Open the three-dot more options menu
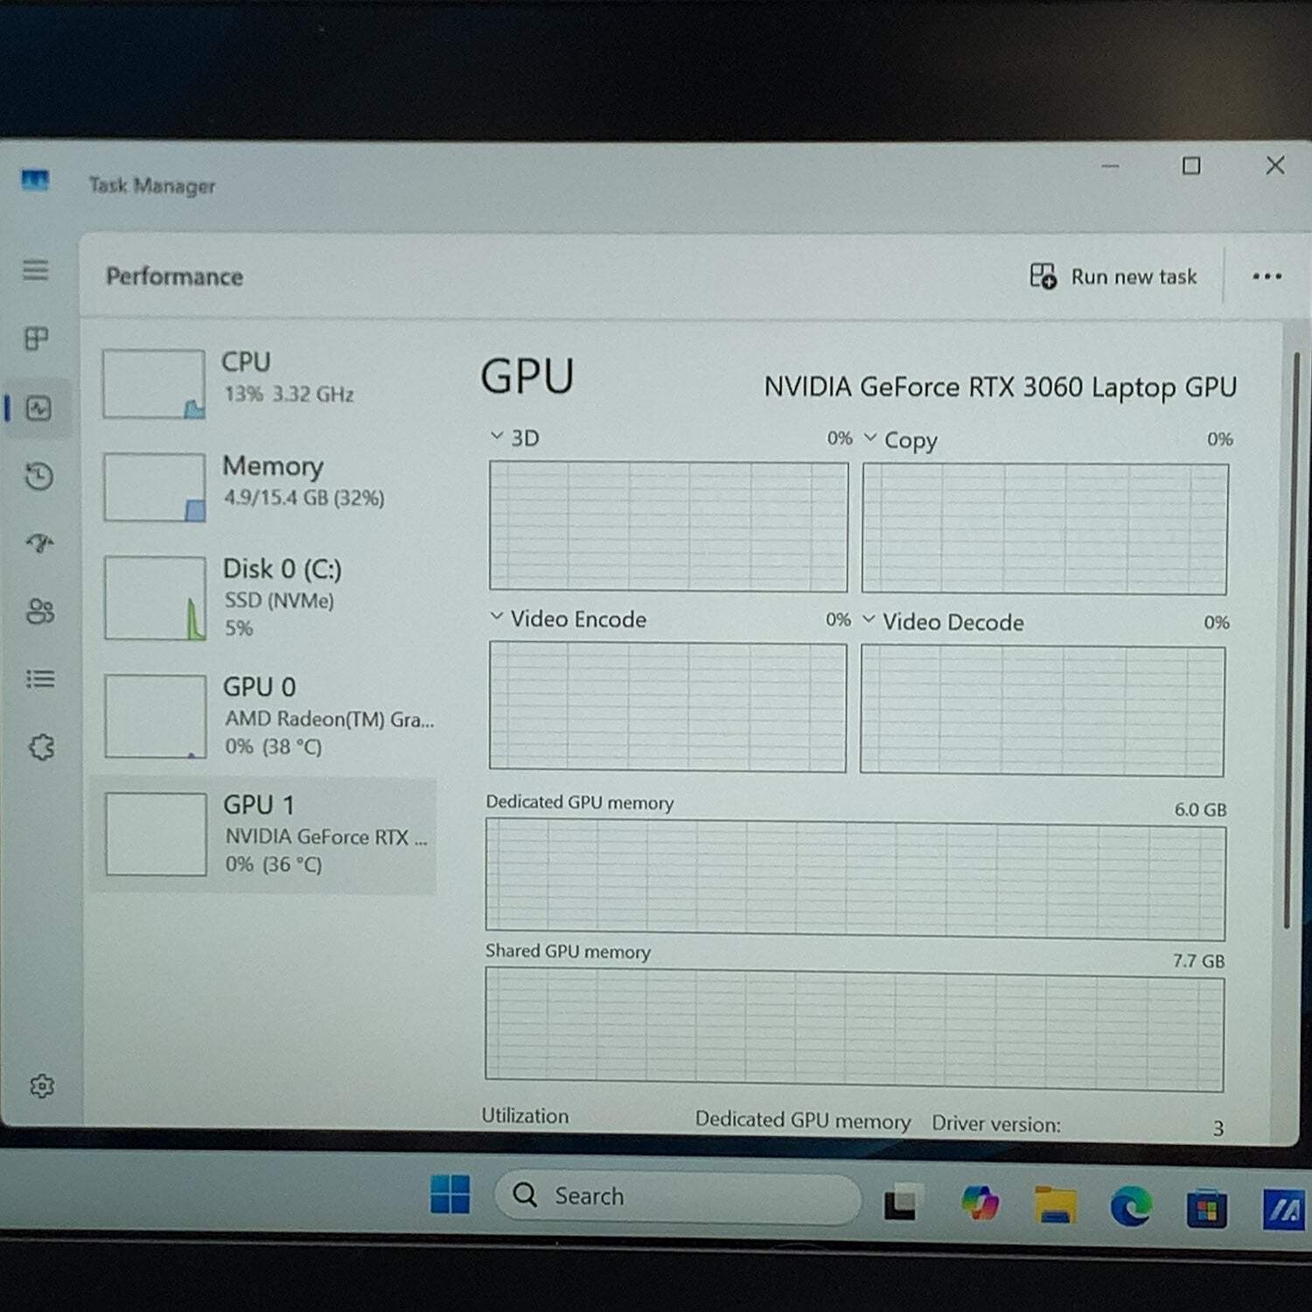Image resolution: width=1312 pixels, height=1312 pixels. 1267,276
